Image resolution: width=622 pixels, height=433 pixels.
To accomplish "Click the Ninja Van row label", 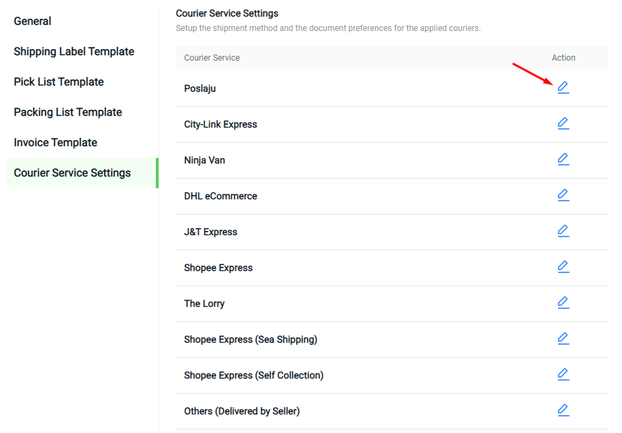I will 204,160.
